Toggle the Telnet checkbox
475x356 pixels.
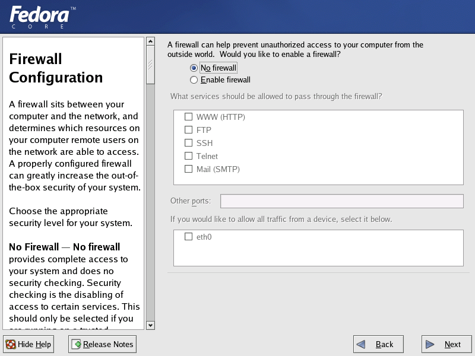click(188, 155)
